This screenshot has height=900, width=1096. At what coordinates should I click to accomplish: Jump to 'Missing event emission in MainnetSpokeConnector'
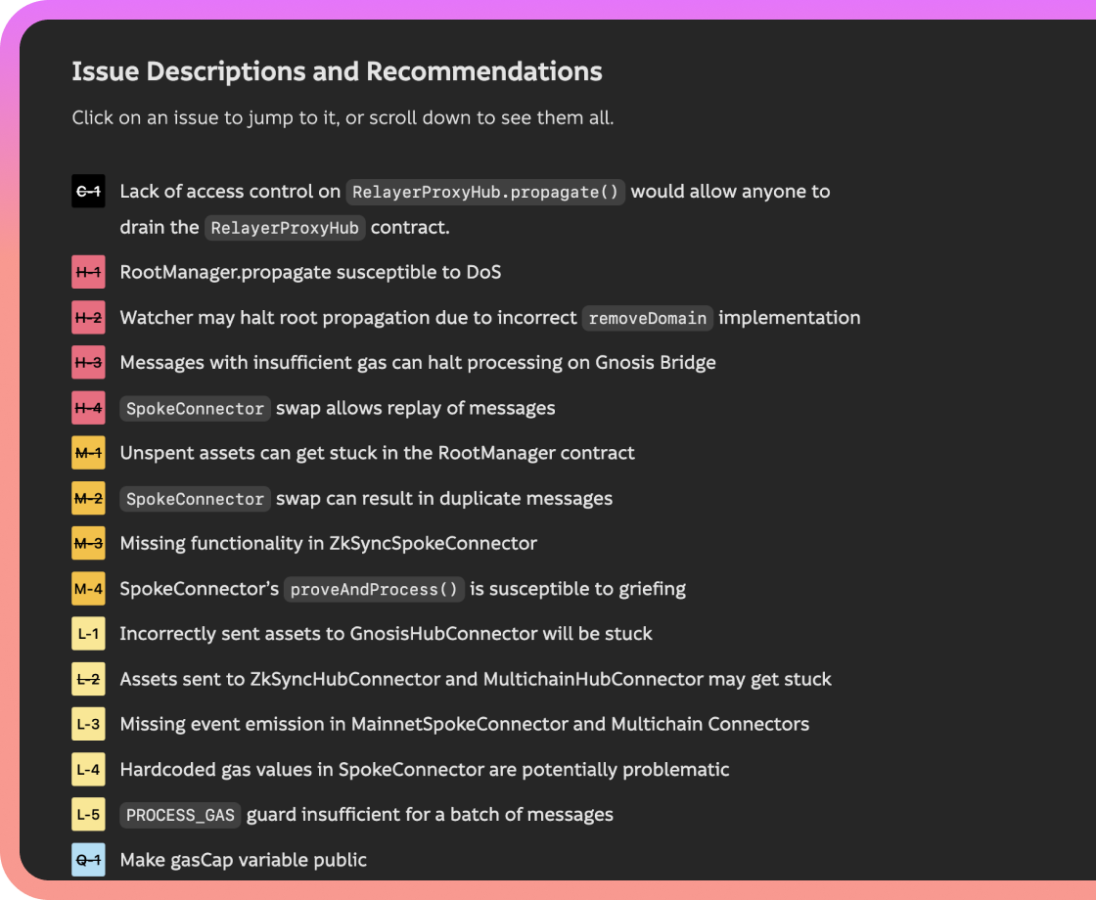point(464,724)
